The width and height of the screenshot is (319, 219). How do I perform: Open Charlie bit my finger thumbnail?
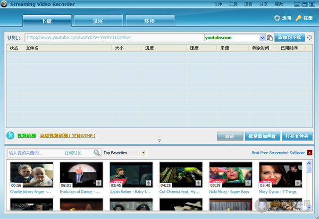click(x=32, y=175)
